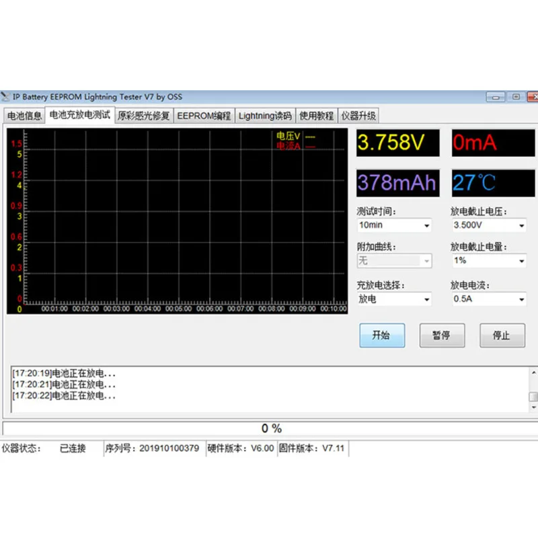Image resolution: width=538 pixels, height=538 pixels.
Task: Expand the 附加曲线 dropdown showing 无
Action: (394, 261)
